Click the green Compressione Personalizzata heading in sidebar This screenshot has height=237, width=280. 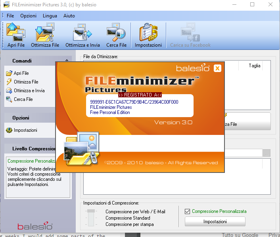[x=31, y=161]
